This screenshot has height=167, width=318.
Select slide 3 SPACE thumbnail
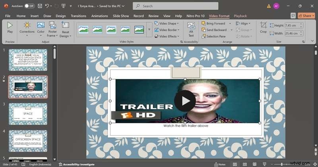point(28,114)
